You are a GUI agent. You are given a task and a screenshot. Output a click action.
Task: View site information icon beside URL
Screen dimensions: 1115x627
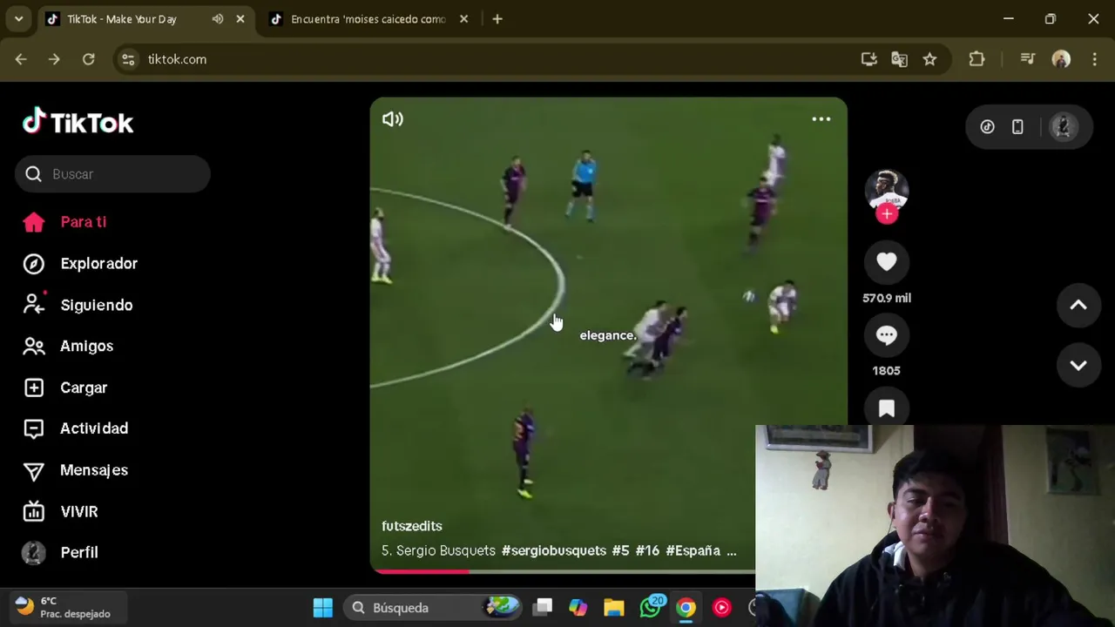128,59
